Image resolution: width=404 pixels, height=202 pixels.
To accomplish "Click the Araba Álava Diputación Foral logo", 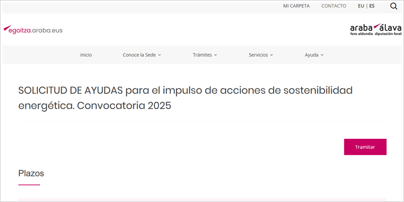I will pos(376,30).
